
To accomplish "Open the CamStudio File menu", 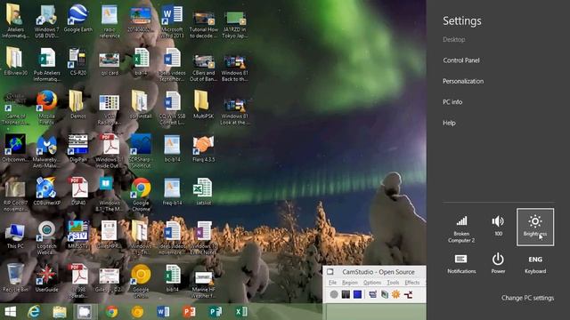I will pyautogui.click(x=332, y=283).
